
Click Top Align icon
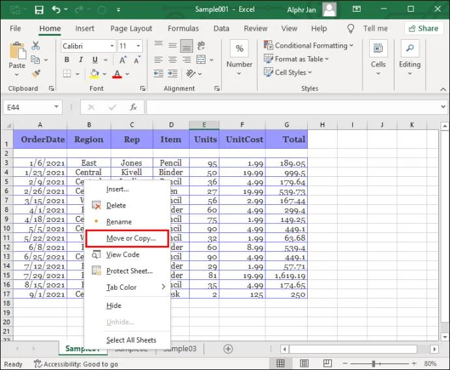158,45
